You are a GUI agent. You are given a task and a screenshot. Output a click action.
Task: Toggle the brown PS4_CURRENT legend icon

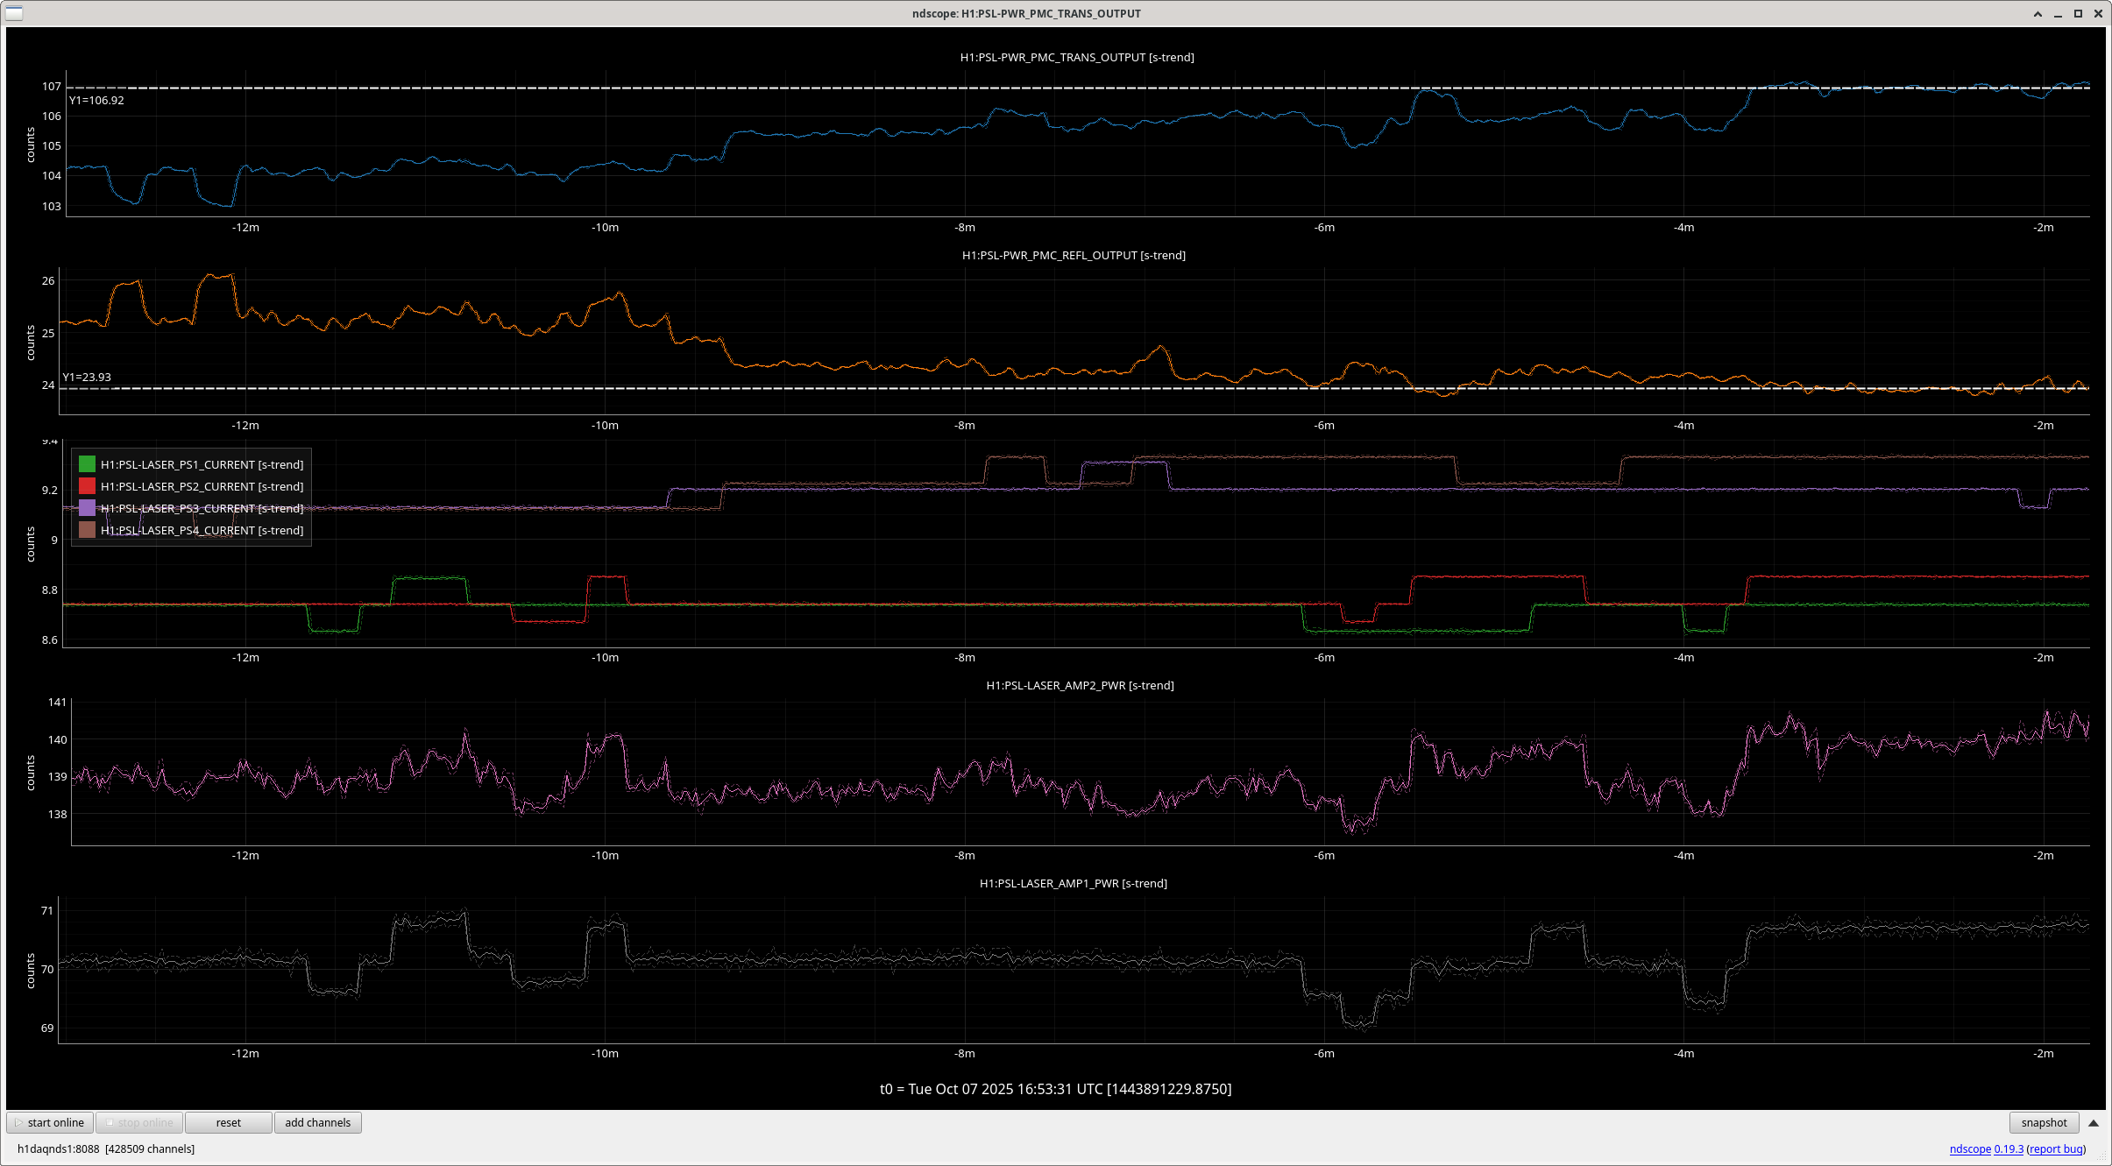coord(87,530)
